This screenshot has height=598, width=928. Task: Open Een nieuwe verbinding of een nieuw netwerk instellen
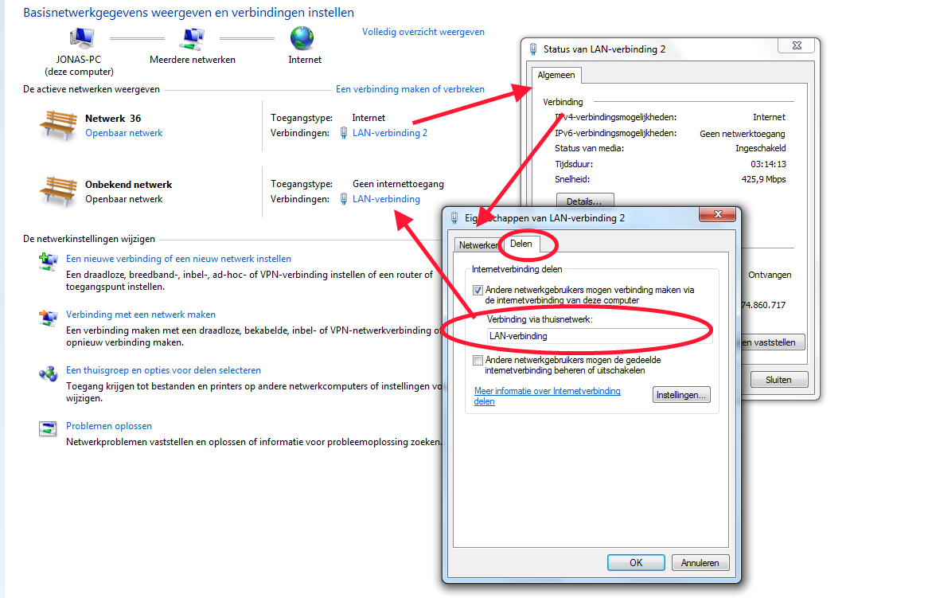[179, 259]
